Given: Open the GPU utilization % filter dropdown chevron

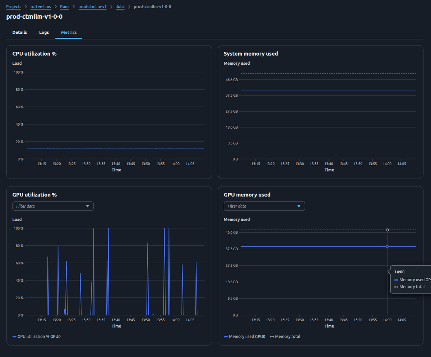Looking at the screenshot, I should tap(88, 206).
